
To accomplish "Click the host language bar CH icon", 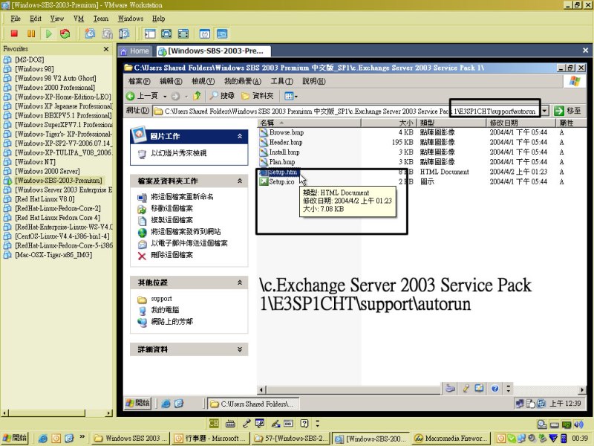I will [214, 423].
